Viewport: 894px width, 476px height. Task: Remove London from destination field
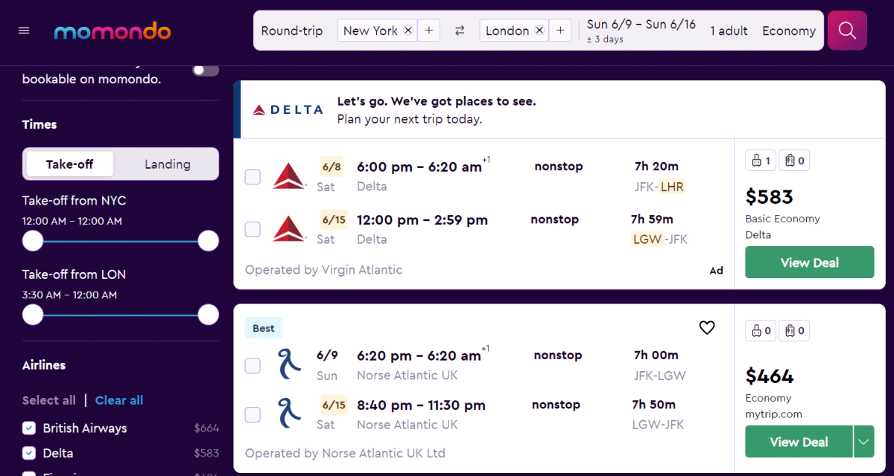tap(539, 30)
